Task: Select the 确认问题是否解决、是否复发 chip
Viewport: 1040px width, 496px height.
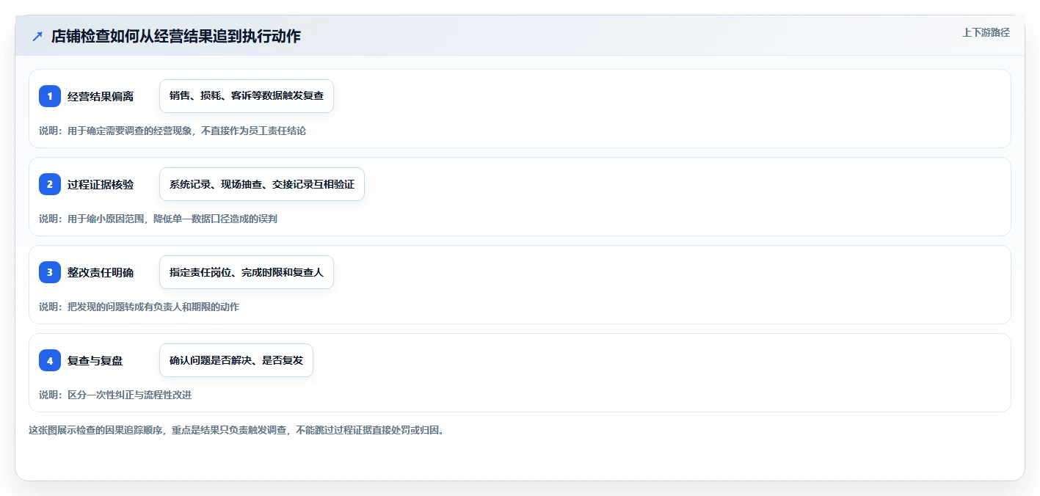Action: coord(236,360)
